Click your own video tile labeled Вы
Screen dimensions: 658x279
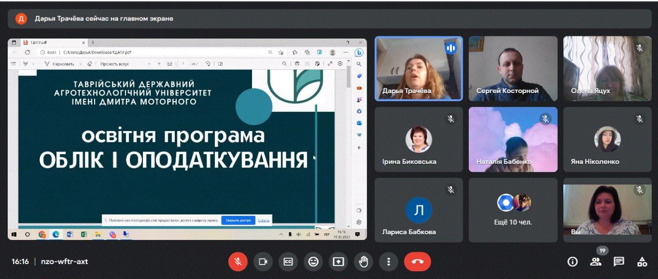607,210
